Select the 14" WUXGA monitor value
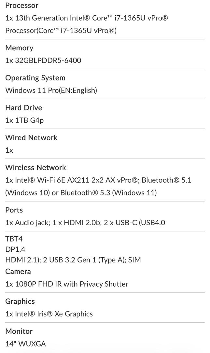Image resolution: width=210 pixels, height=353 pixels. pyautogui.click(x=25, y=344)
